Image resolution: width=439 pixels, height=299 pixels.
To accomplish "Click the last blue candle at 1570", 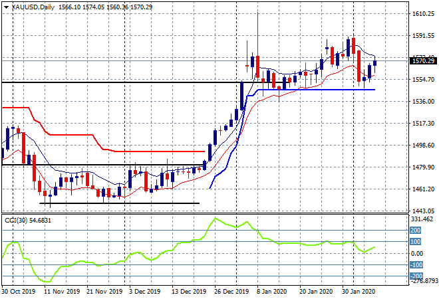I will tap(375, 62).
